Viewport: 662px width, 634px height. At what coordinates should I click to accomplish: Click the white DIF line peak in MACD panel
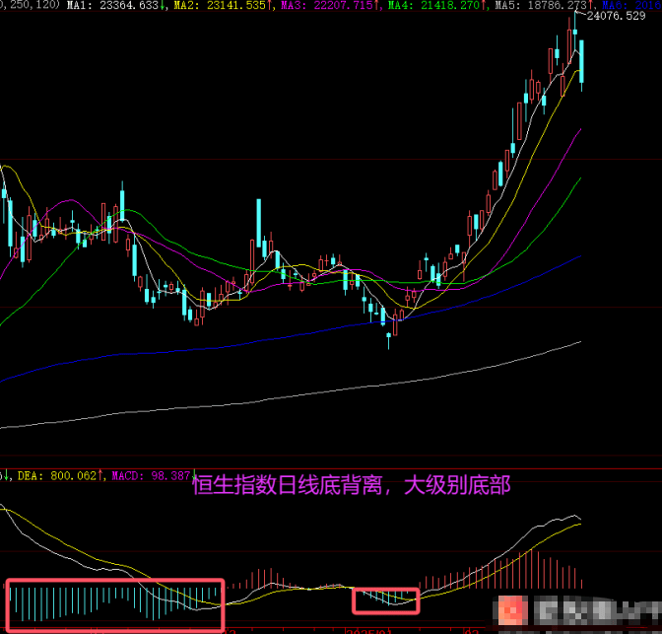(x=574, y=516)
